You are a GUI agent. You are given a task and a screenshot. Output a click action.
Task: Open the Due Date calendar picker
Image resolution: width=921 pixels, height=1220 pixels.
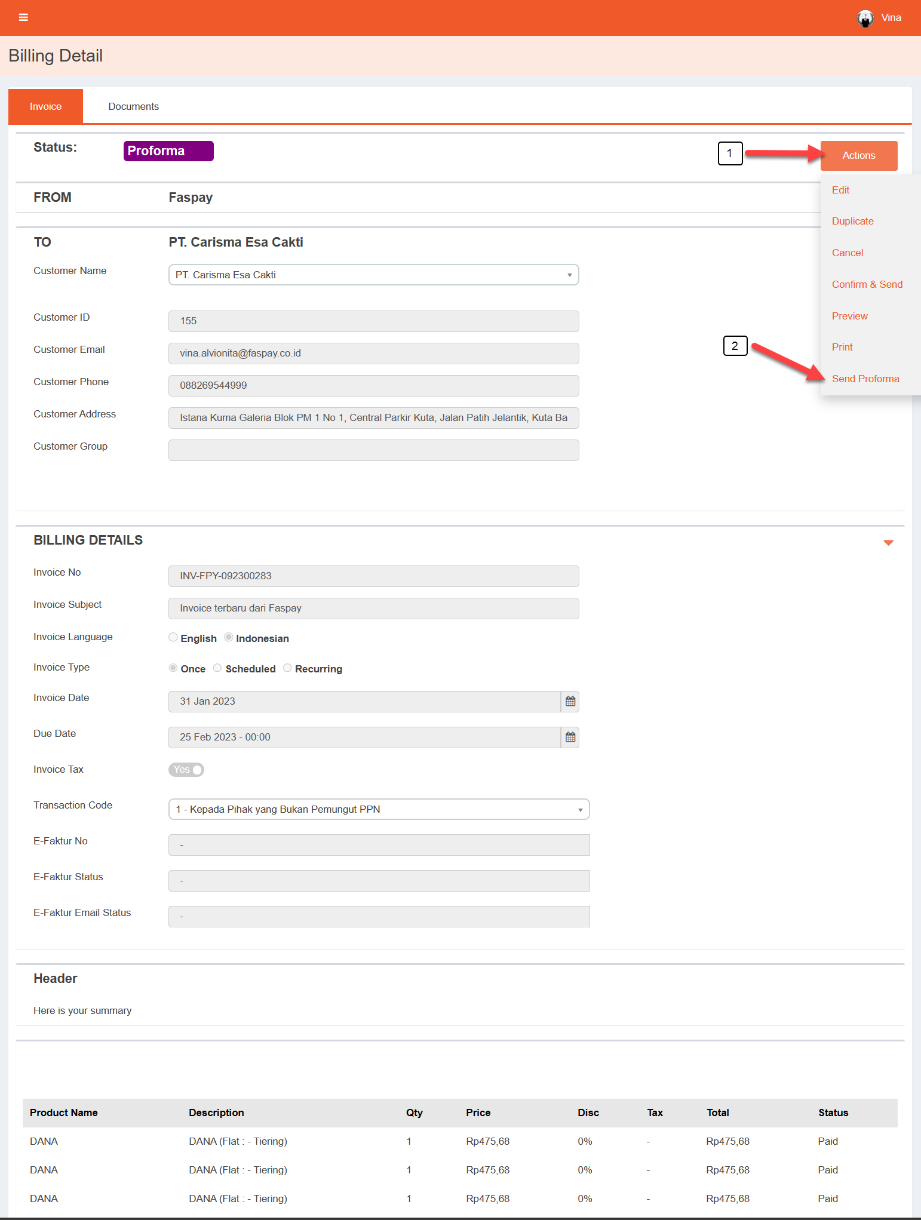[x=570, y=737]
